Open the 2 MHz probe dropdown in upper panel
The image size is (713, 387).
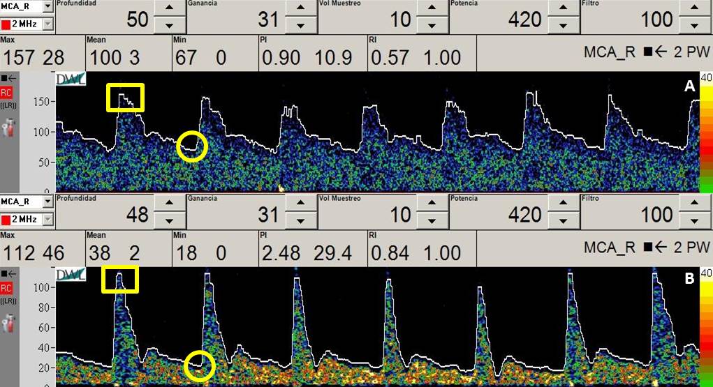47,24
